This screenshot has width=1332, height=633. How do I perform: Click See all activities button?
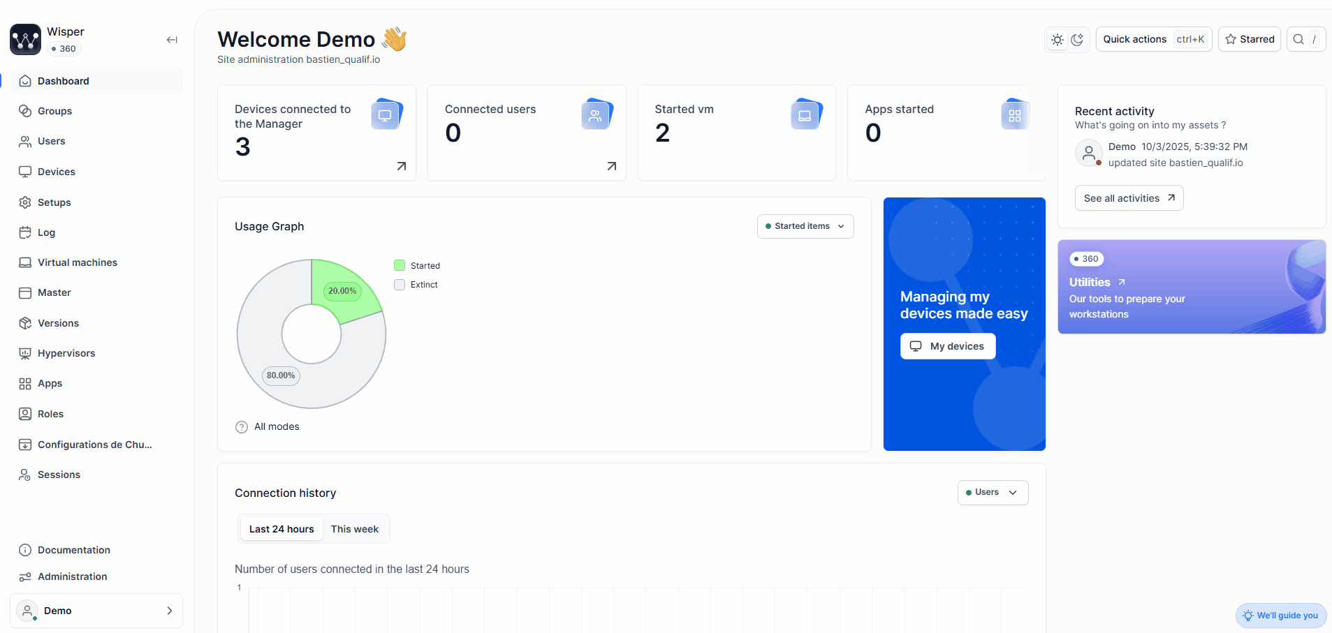(x=1129, y=198)
